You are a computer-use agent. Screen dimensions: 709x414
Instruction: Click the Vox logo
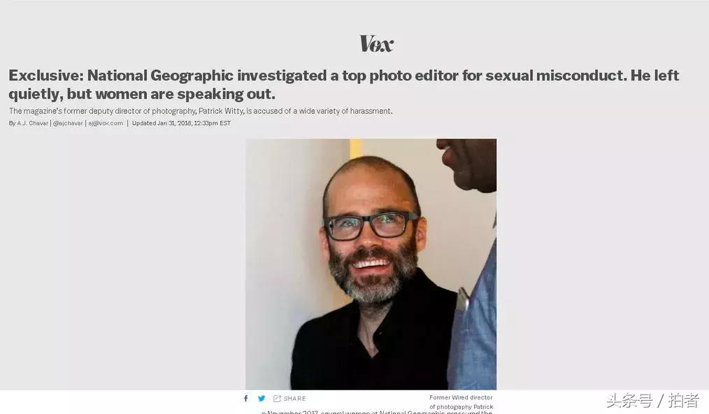376,43
